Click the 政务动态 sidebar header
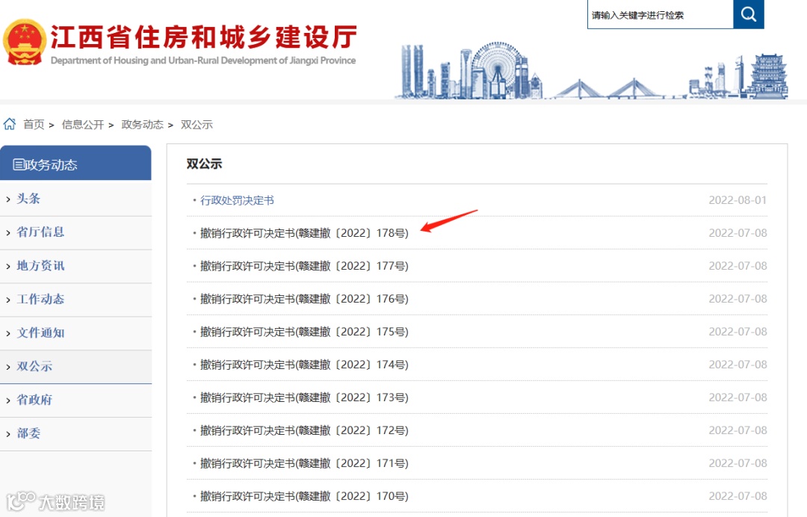The height and width of the screenshot is (517, 807). coord(75,163)
